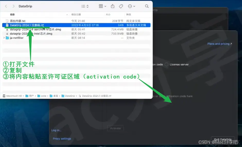Click the Activate button in DataGrip dialog

[115, 128]
